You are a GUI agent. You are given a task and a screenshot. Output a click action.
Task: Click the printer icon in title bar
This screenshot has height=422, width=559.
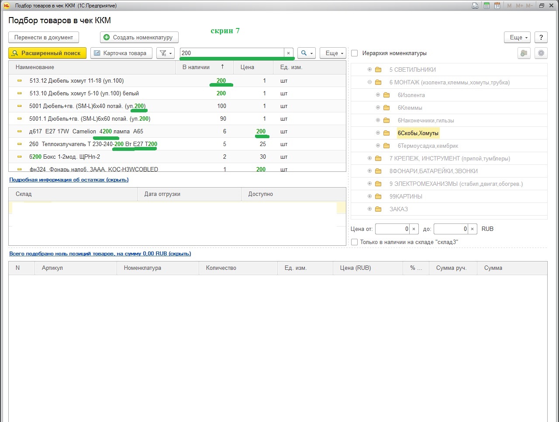tap(475, 6)
